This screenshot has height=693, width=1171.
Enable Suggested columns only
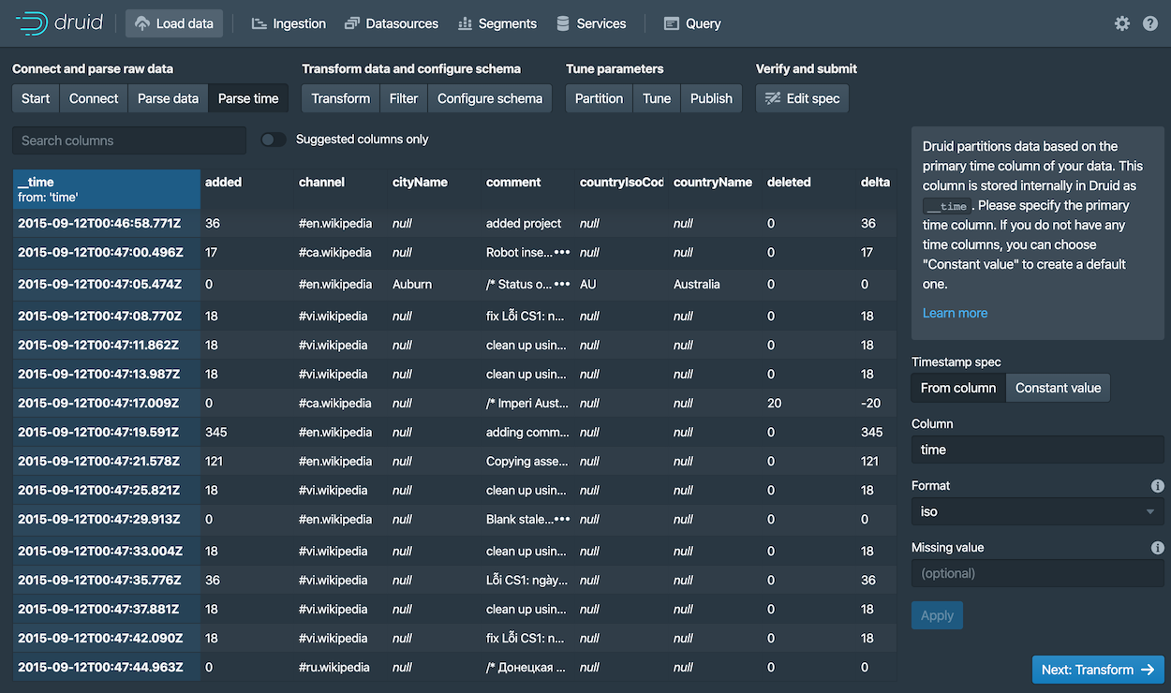pyautogui.click(x=273, y=139)
